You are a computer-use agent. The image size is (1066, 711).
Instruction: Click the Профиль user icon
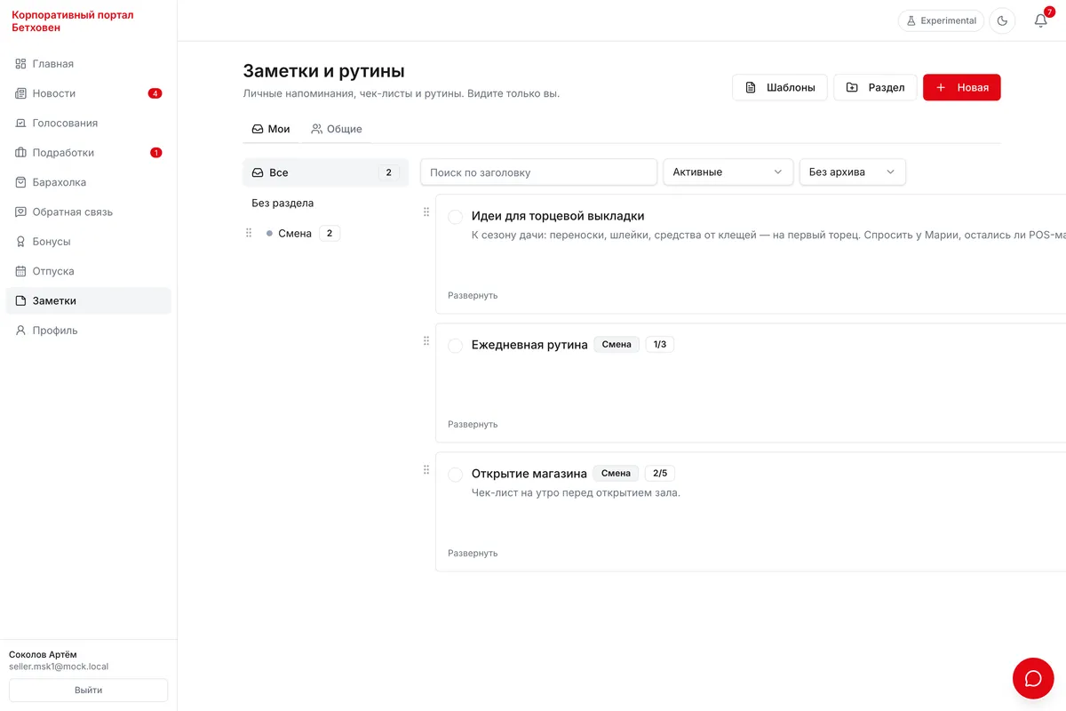(21, 331)
